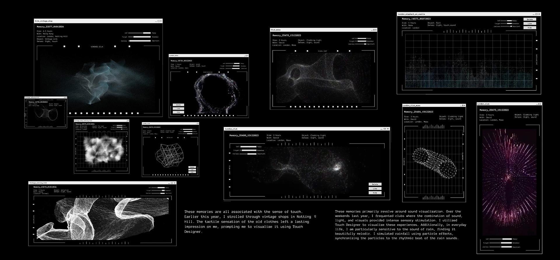Hide Memory_25480 in the large London_club window
This screenshot has width=560, height=260.
(375, 193)
